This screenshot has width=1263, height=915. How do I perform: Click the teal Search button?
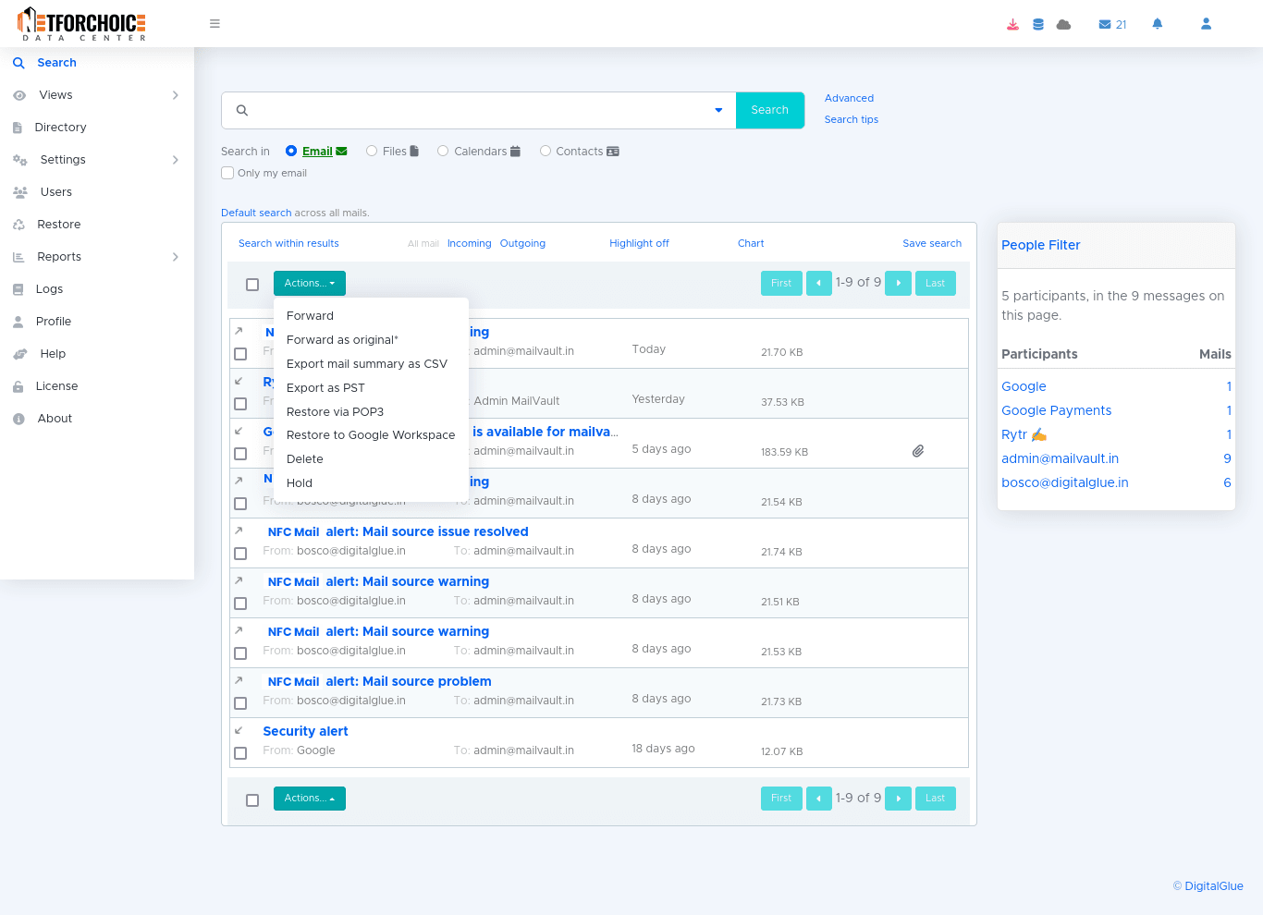pos(769,110)
